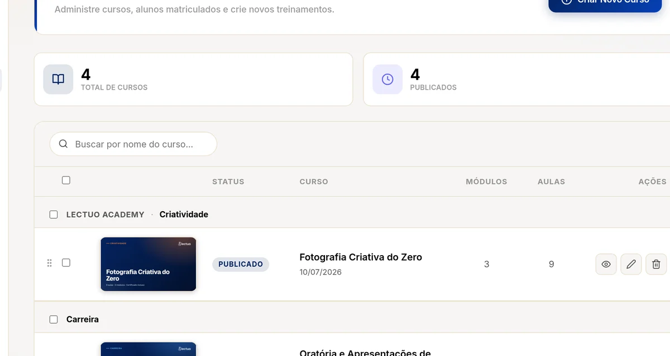Screen dimensions: 670x356
Task: View Fotografia Criativa course with eye icon
Action: (606, 264)
